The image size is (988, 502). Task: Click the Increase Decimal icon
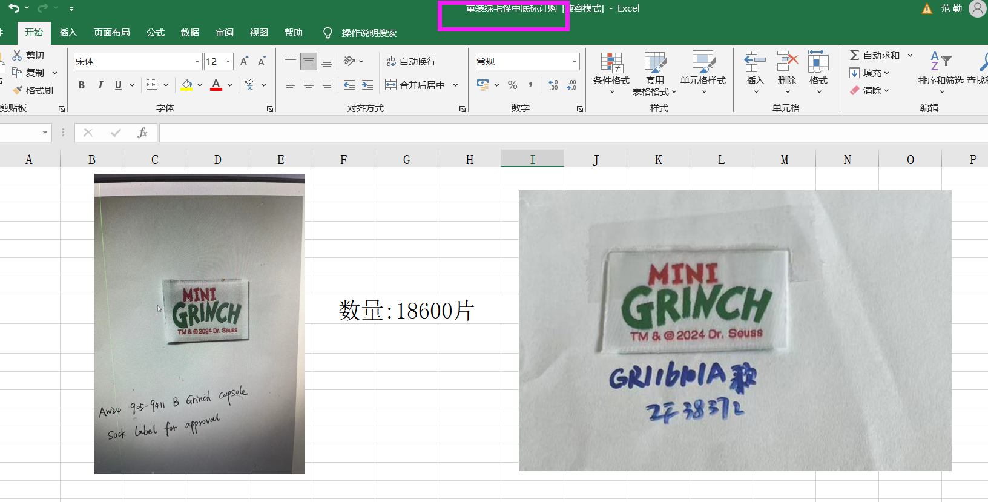pyautogui.click(x=553, y=85)
